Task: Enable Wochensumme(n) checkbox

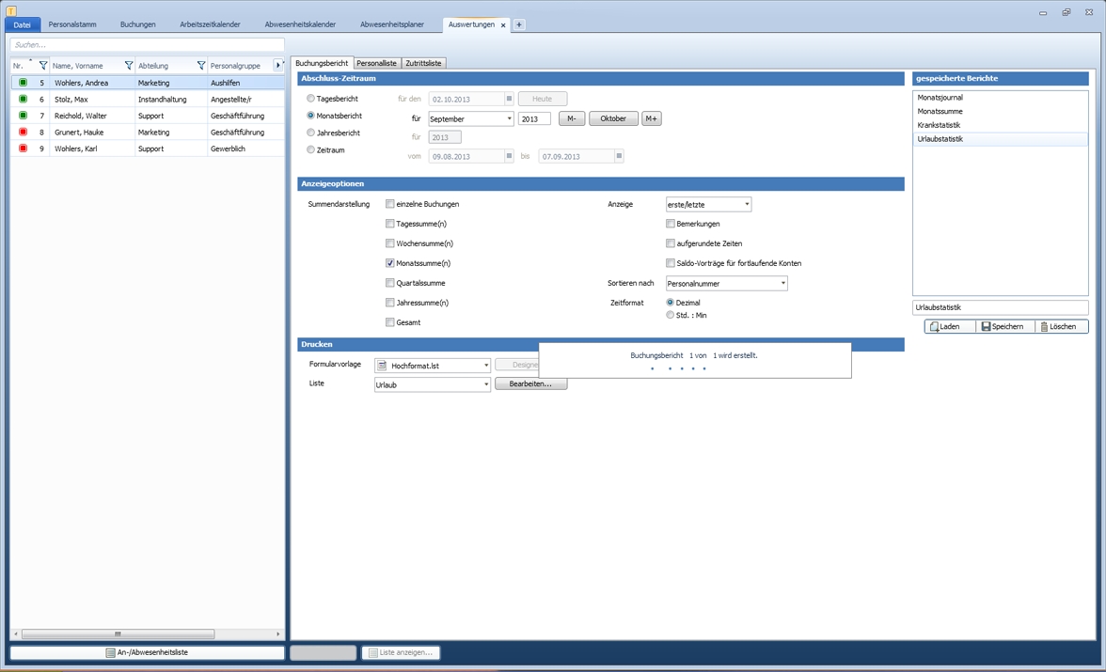Action: [x=390, y=243]
